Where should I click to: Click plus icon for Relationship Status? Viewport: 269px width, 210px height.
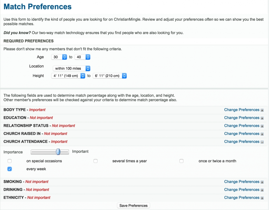pos(262,126)
